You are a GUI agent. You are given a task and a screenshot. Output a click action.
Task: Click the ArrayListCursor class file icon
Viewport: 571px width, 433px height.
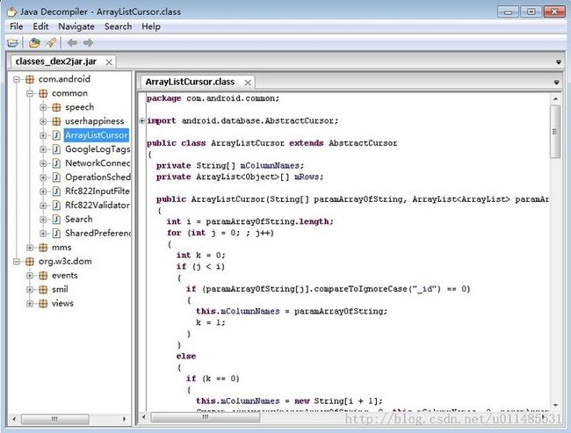(x=56, y=135)
